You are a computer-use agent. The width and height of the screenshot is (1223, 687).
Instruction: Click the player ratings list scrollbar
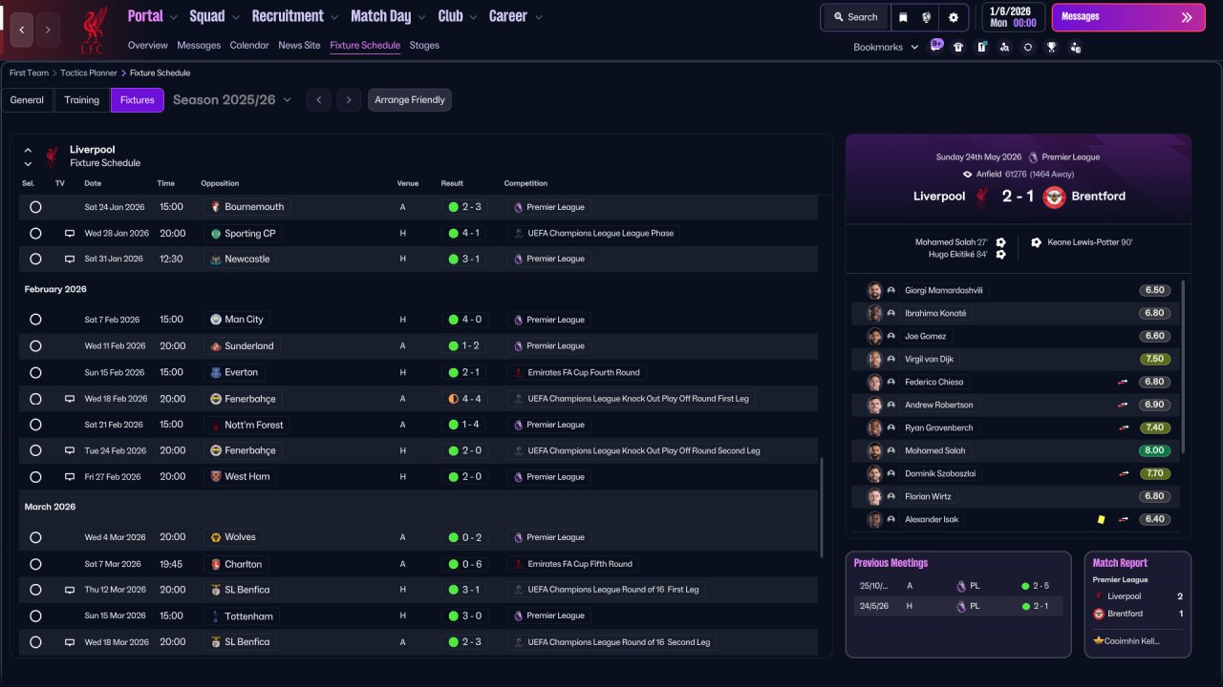pyautogui.click(x=1183, y=366)
